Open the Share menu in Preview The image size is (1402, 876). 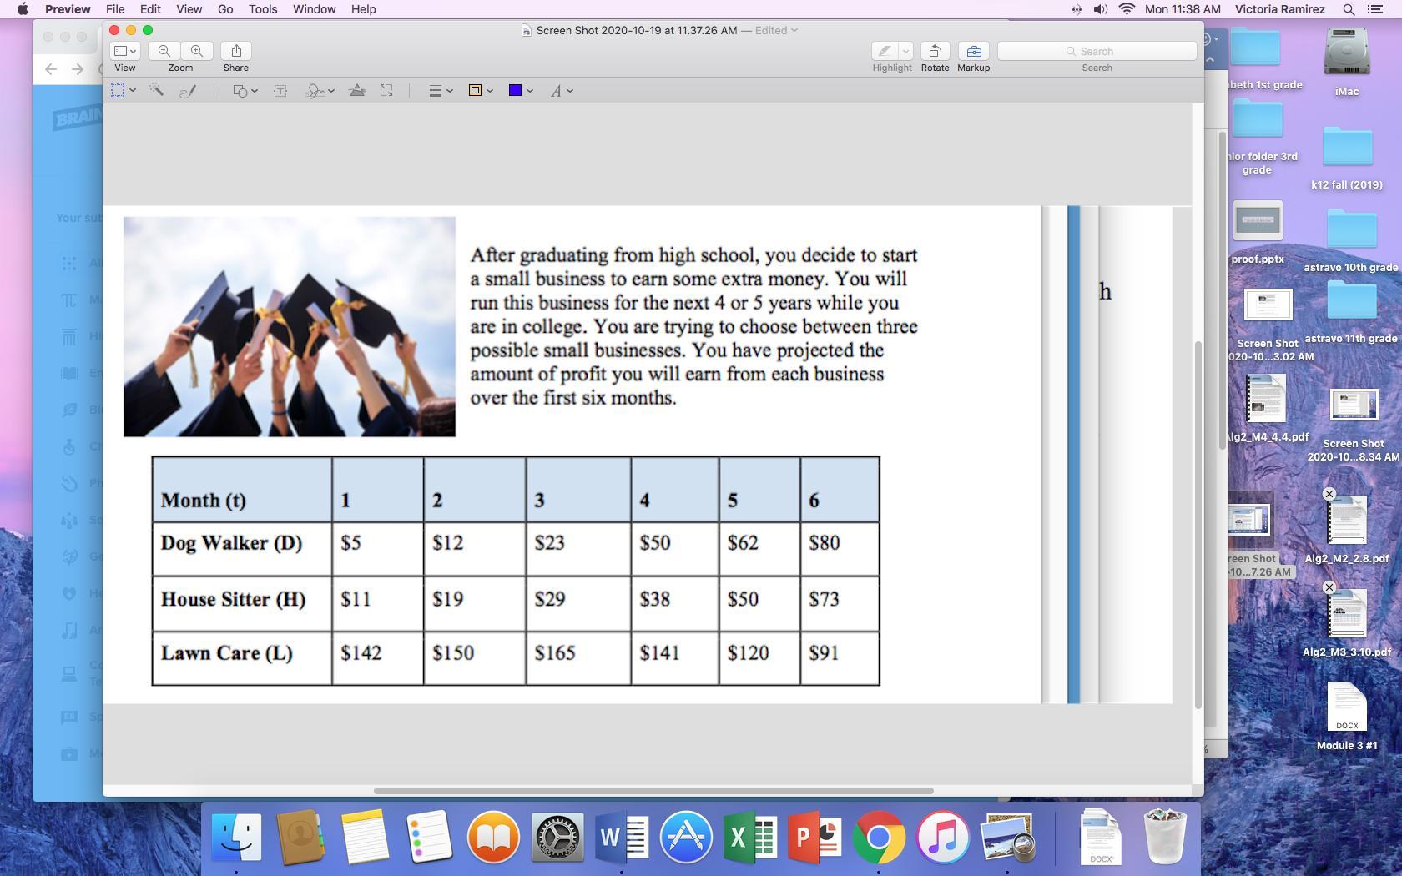236,51
